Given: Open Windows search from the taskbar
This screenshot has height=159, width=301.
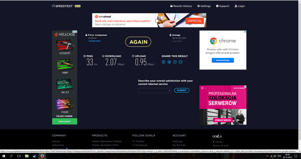Looking at the screenshot, I should coord(11,156).
